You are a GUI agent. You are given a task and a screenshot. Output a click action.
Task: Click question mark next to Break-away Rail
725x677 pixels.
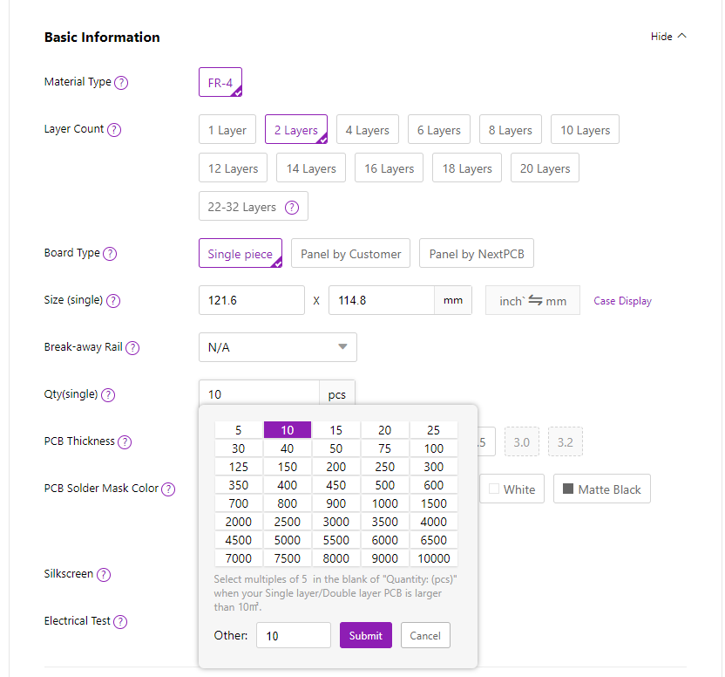(132, 348)
